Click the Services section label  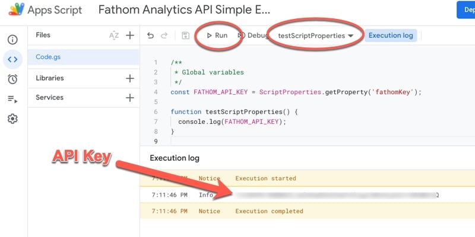pos(50,97)
